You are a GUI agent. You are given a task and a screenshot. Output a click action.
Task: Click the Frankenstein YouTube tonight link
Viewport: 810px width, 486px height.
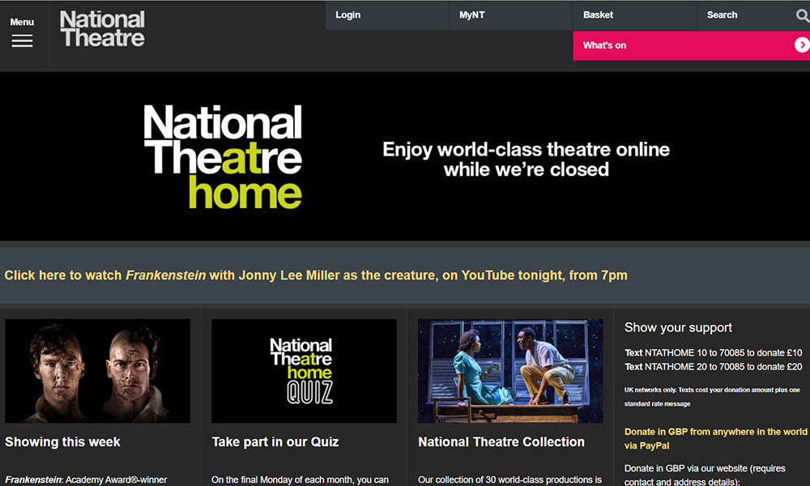(x=316, y=275)
